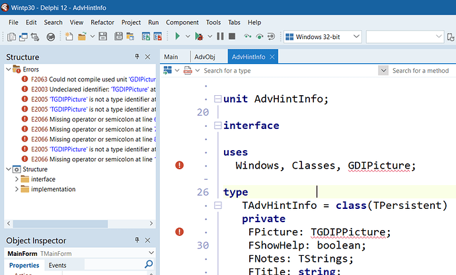Open dropdown next to Run without debugging
456x275 pixels.
(188, 36)
